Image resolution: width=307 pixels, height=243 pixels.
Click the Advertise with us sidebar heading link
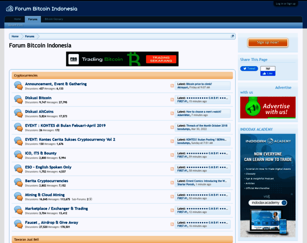coord(266,90)
